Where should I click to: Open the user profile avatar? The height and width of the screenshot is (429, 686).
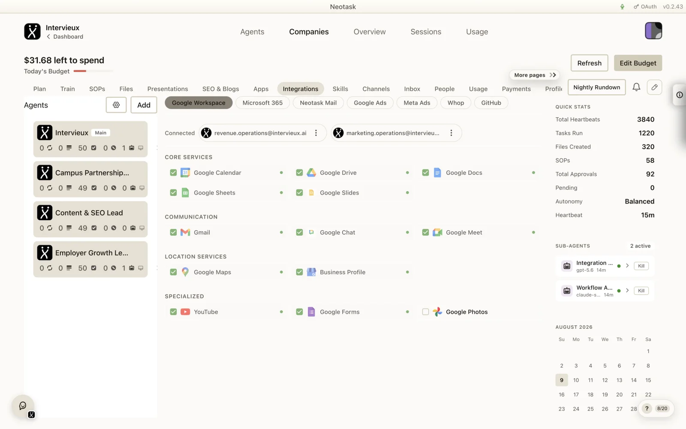[653, 31]
